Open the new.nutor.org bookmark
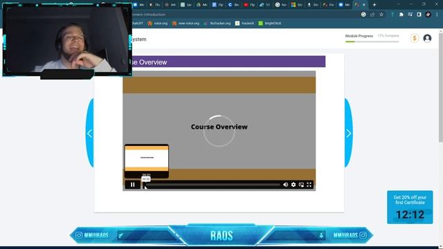This screenshot has height=249, width=443. click(186, 24)
